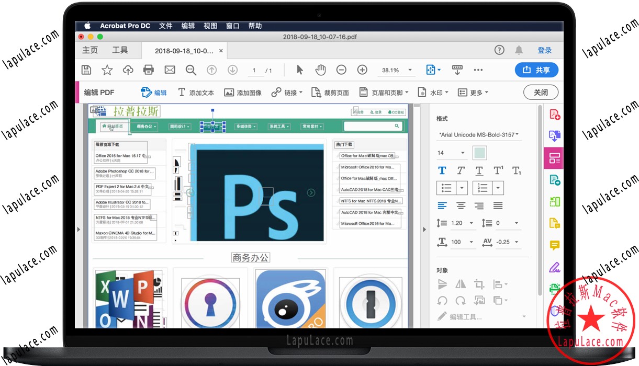639x366 pixels.
Task: Open the Print dialog via printer icon
Action: point(149,70)
